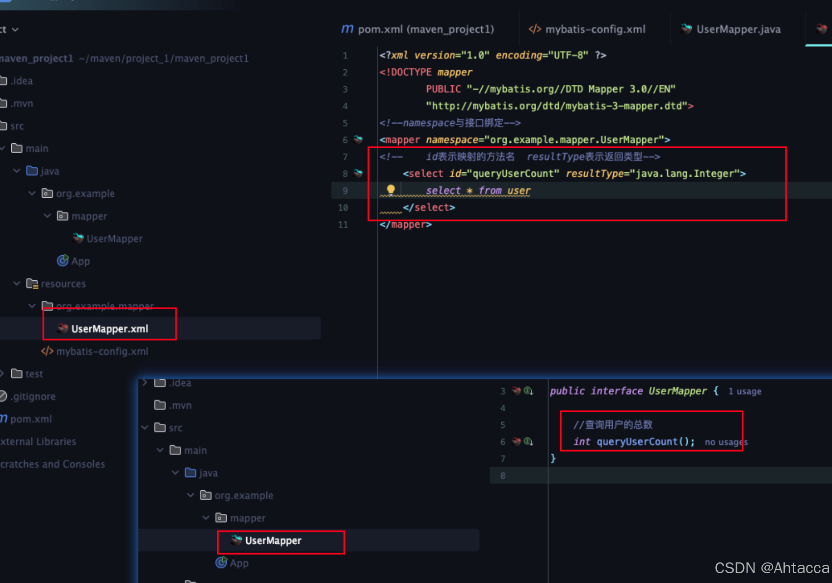This screenshot has height=583, width=832.
Task: Click the implementation gutter icon on line 3
Action: pyautogui.click(x=528, y=391)
